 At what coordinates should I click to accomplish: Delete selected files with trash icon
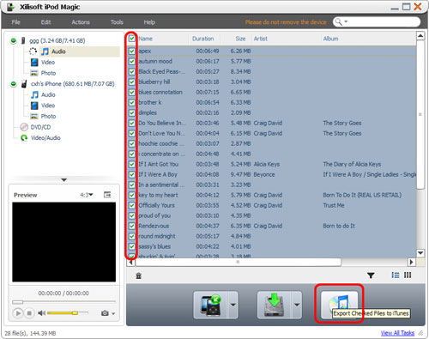point(139,275)
